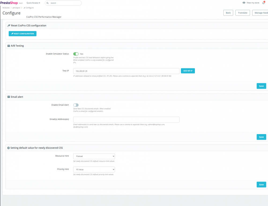Open the View my store eye icon

click(x=244, y=3)
